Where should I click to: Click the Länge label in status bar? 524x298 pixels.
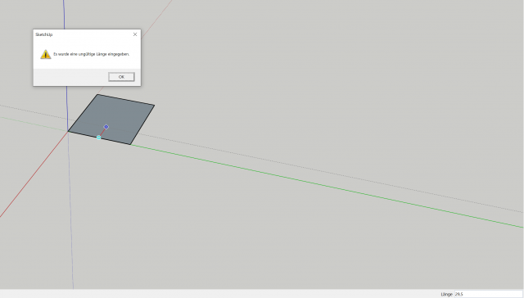tap(446, 295)
